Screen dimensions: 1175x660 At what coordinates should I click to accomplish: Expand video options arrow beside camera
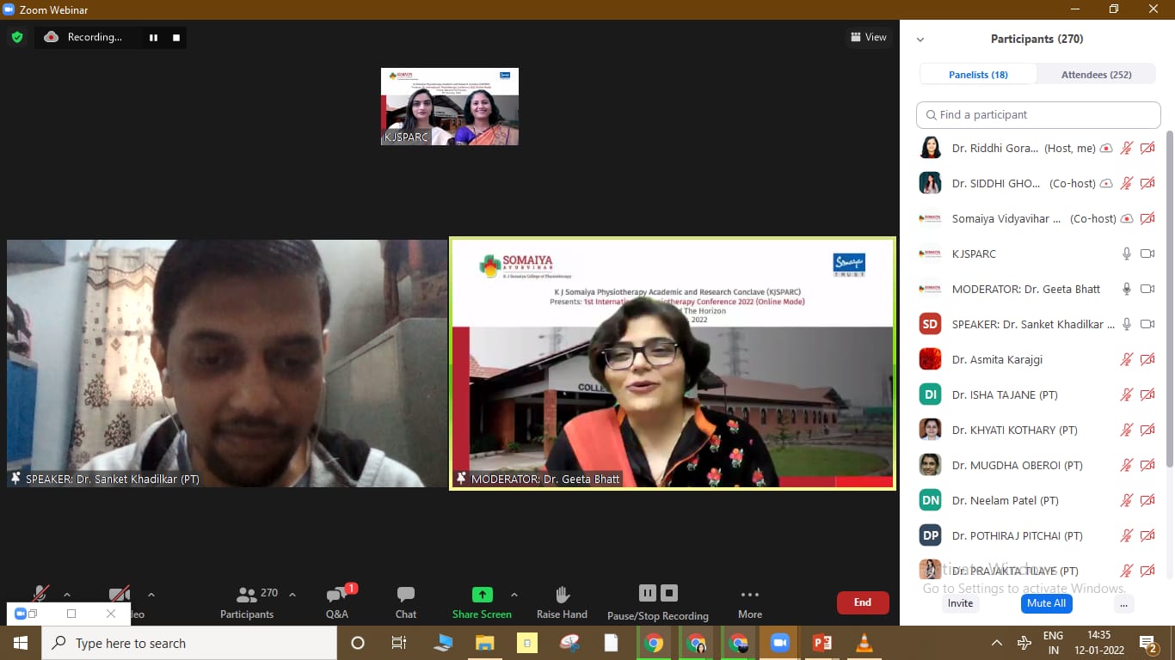[x=151, y=595]
